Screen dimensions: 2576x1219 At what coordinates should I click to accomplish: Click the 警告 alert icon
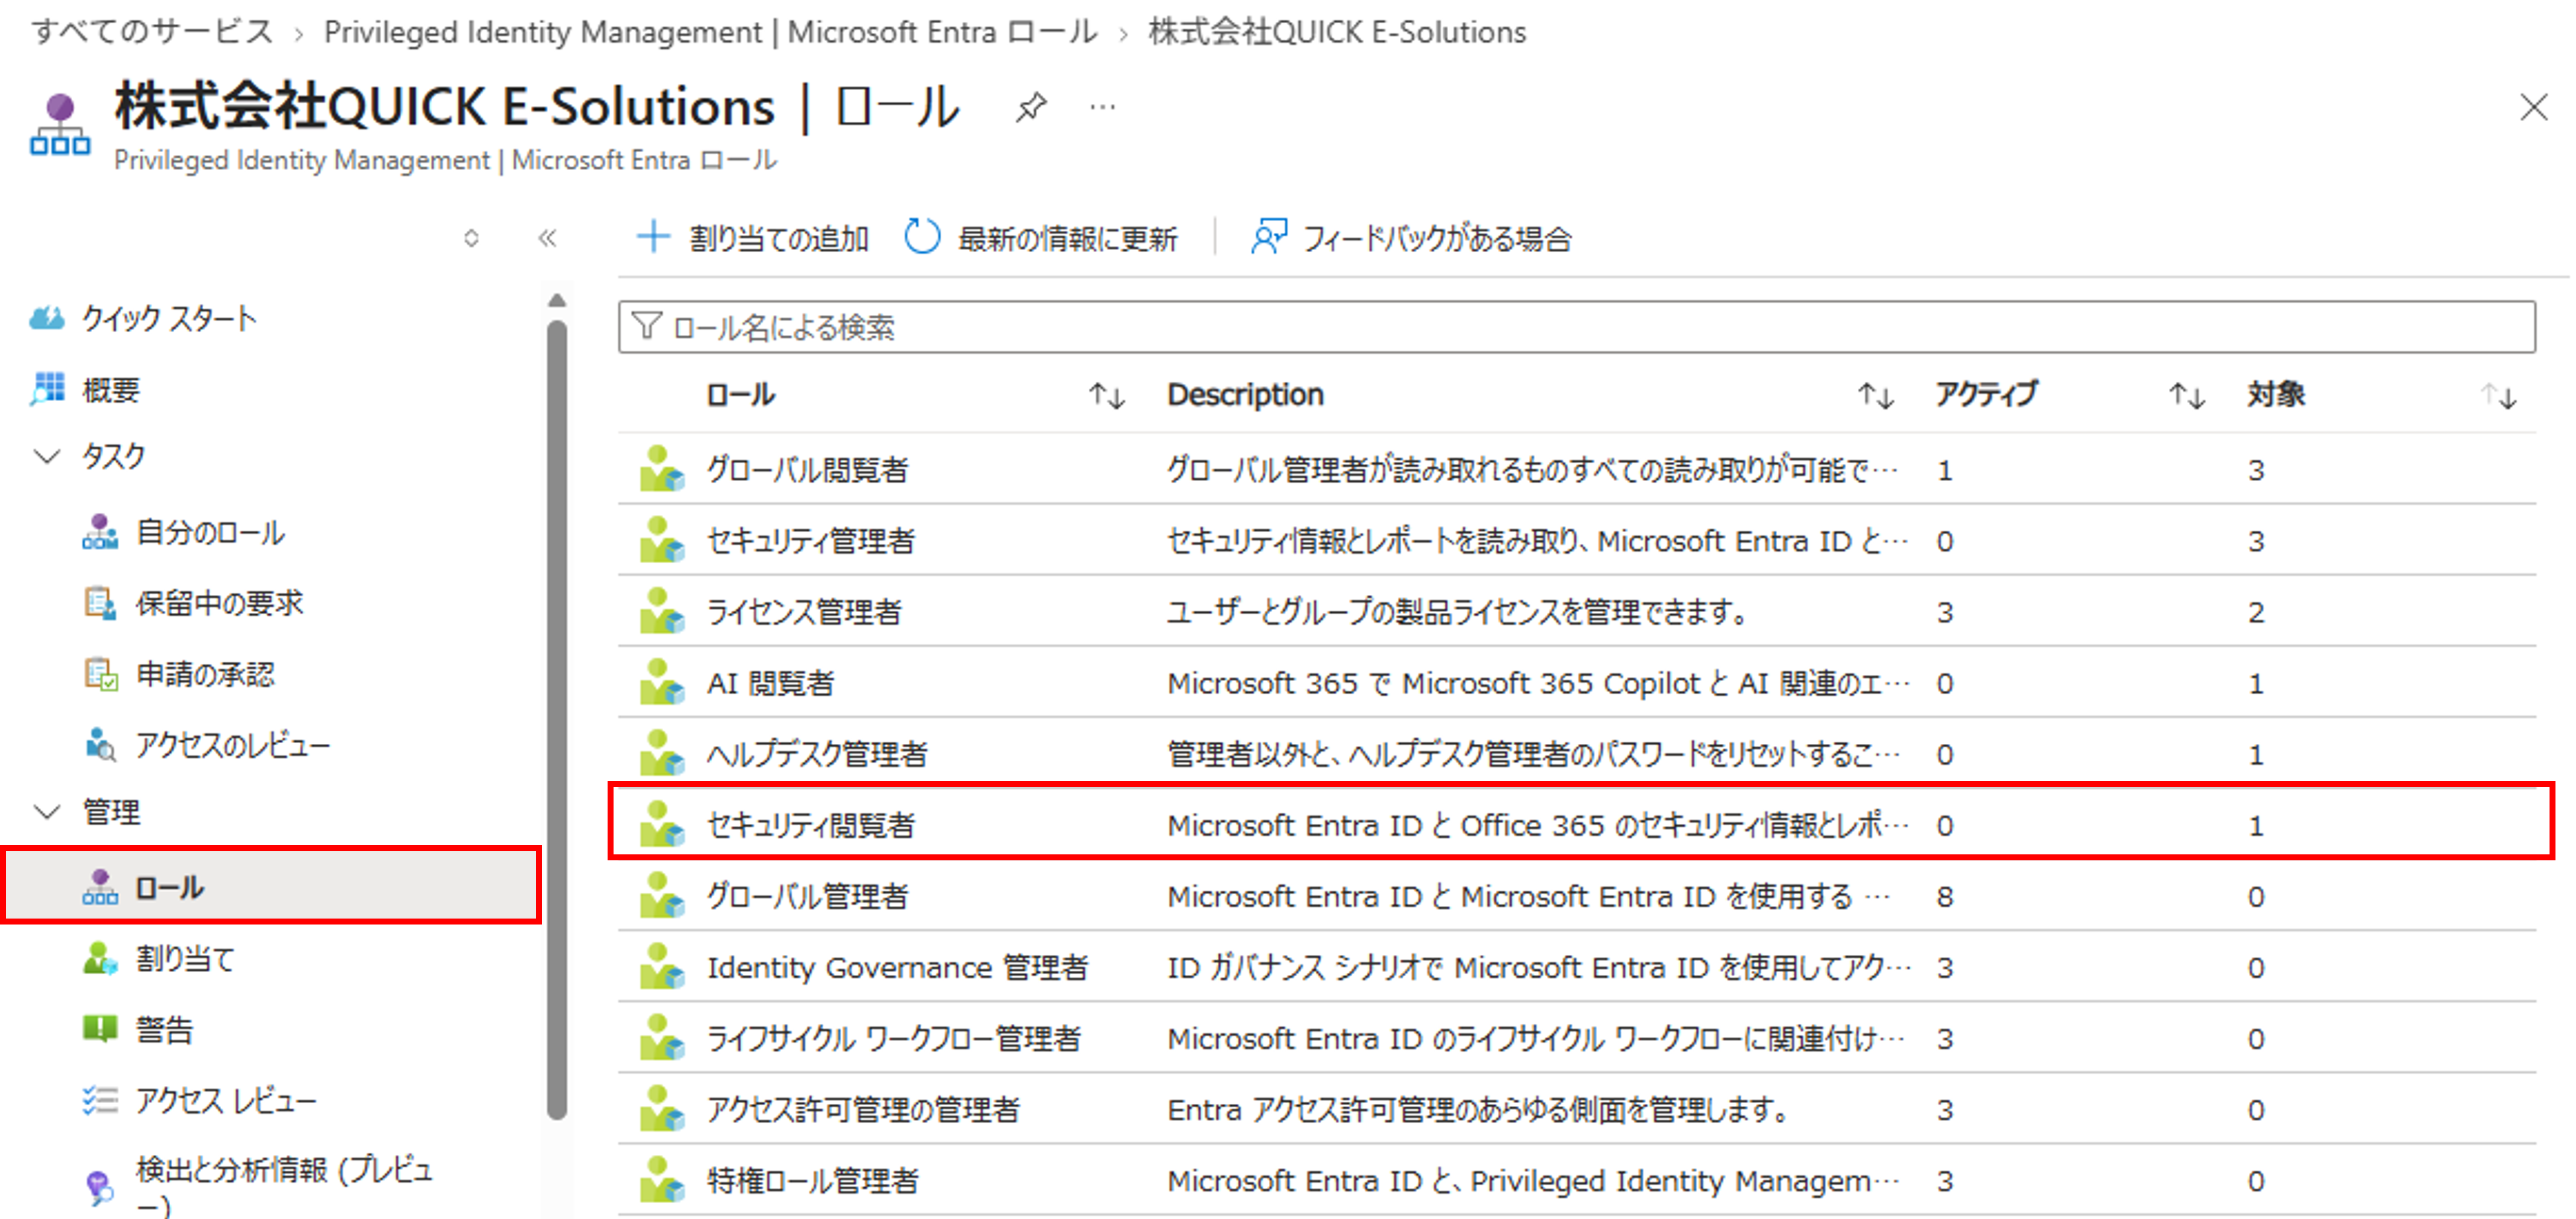coord(100,1029)
